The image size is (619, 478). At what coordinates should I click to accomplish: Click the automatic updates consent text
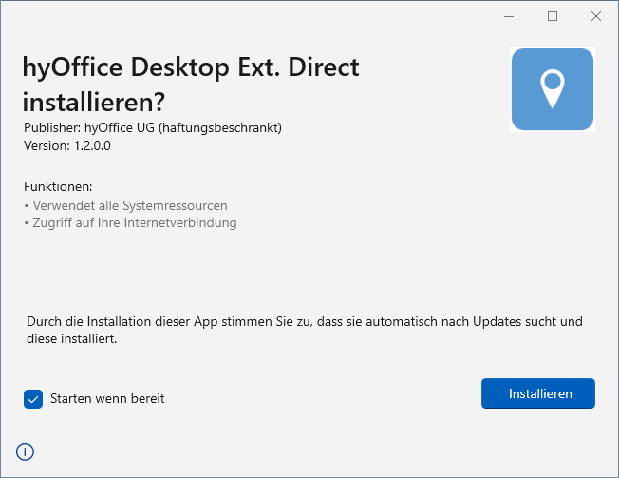tap(304, 330)
